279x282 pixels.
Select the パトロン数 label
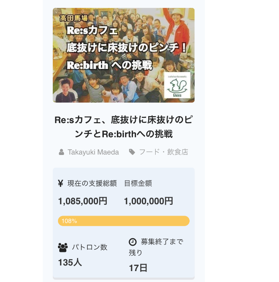[90, 247]
